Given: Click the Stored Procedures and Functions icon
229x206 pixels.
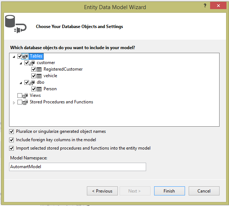Looking at the screenshot, I should [x=25, y=102].
